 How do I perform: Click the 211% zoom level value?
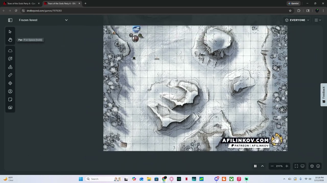coord(279,166)
